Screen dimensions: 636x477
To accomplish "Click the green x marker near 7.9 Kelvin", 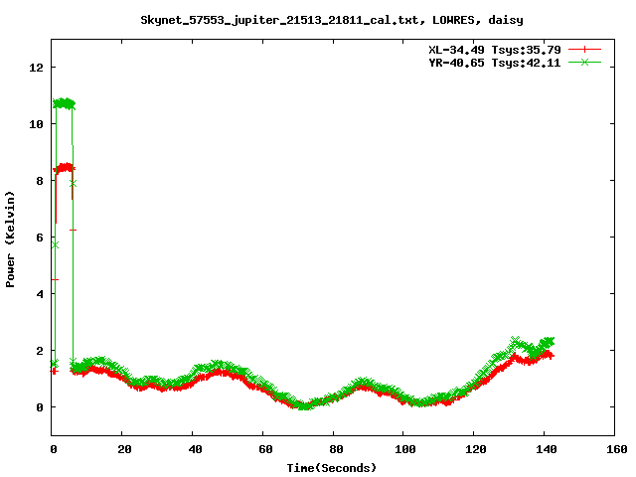I will click(x=73, y=184).
